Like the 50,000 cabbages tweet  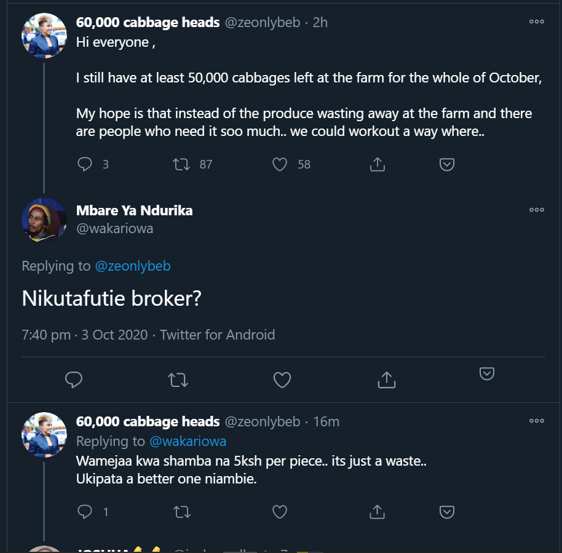tap(280, 164)
